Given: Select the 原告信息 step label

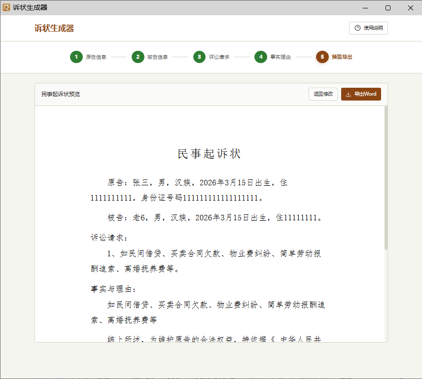Looking at the screenshot, I should (x=97, y=57).
